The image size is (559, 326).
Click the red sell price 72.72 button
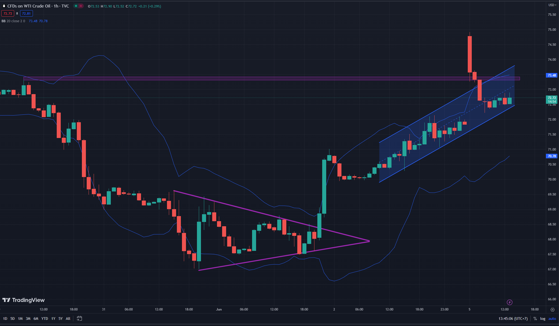point(8,13)
